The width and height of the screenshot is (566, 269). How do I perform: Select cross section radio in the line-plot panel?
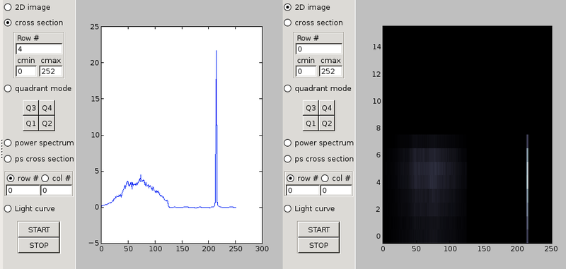click(x=8, y=23)
